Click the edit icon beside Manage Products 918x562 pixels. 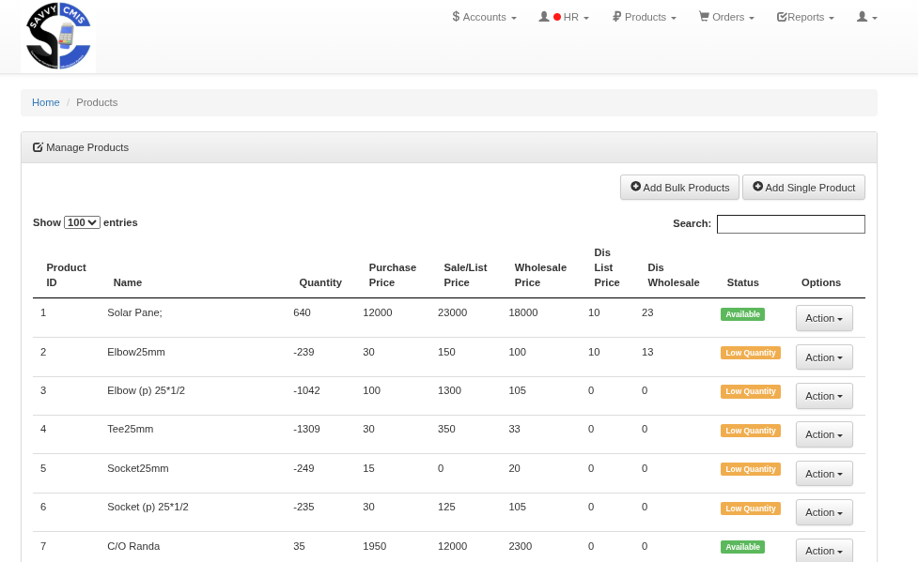(38, 147)
